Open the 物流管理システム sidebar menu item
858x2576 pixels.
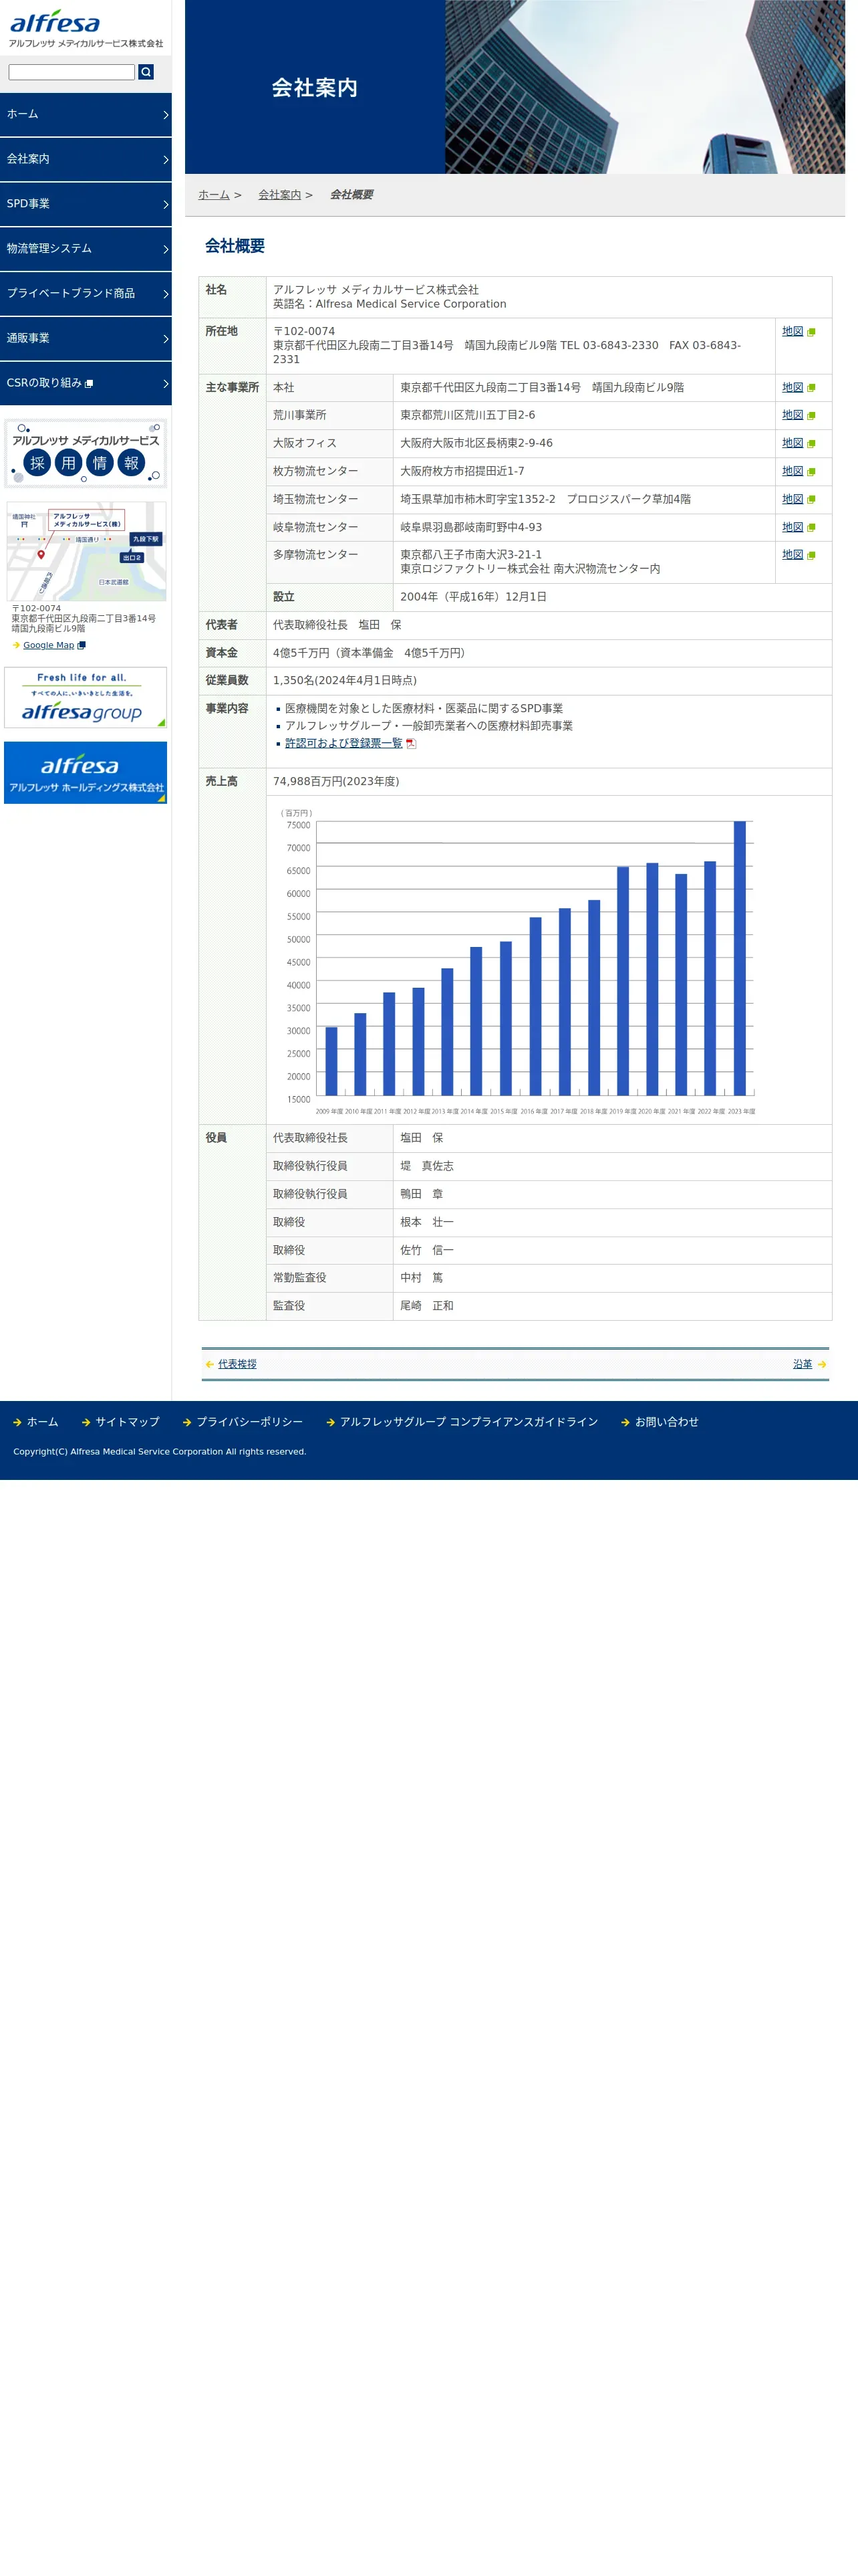point(86,249)
